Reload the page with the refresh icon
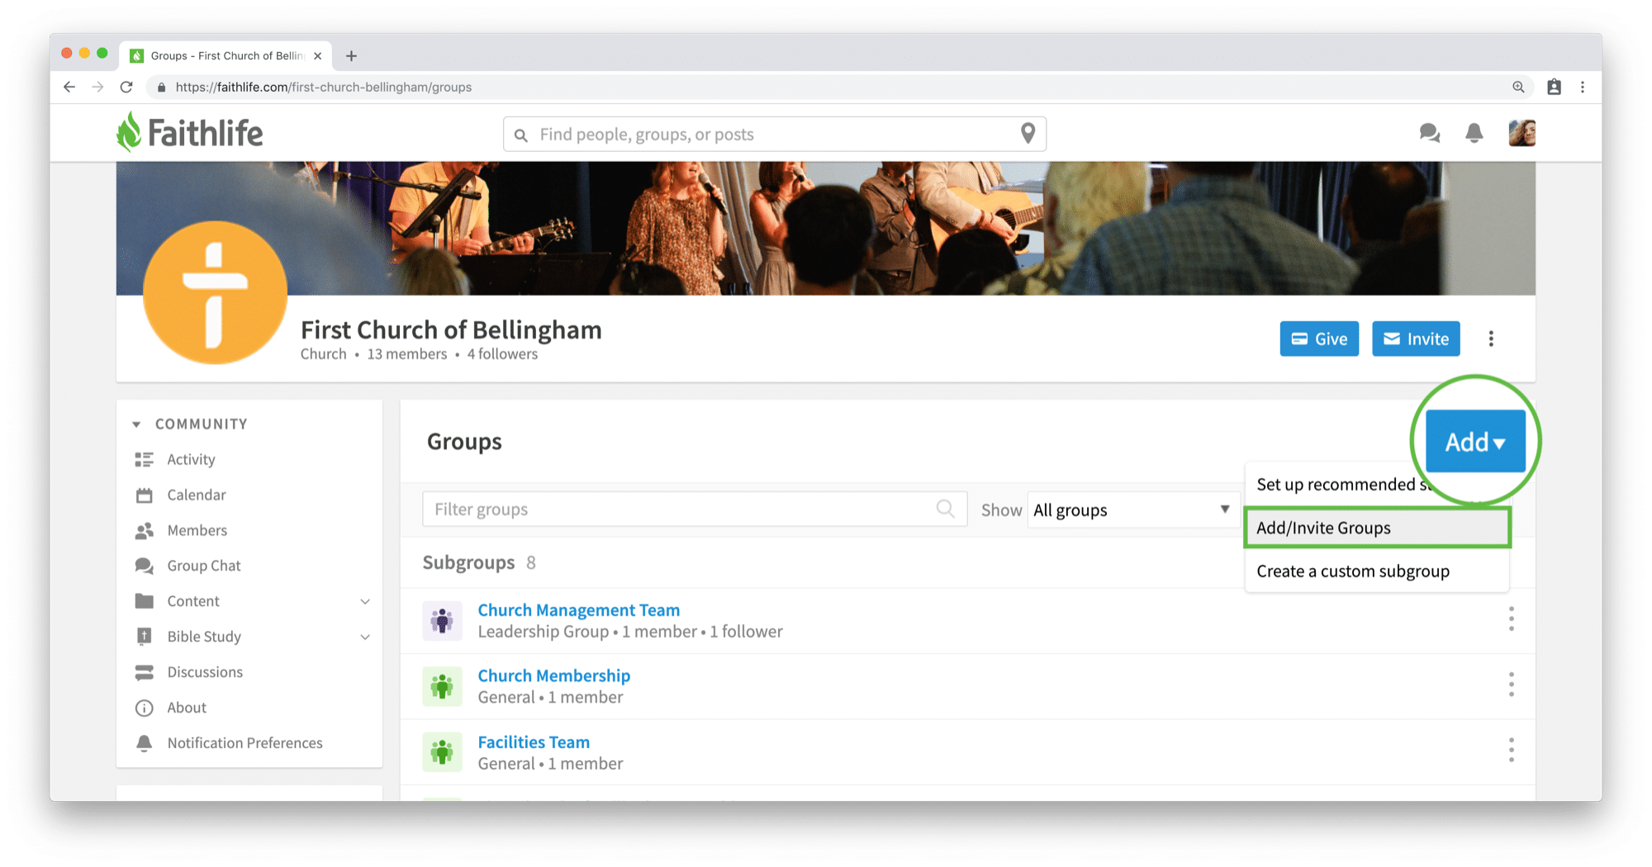The height and width of the screenshot is (867, 1652). [126, 87]
